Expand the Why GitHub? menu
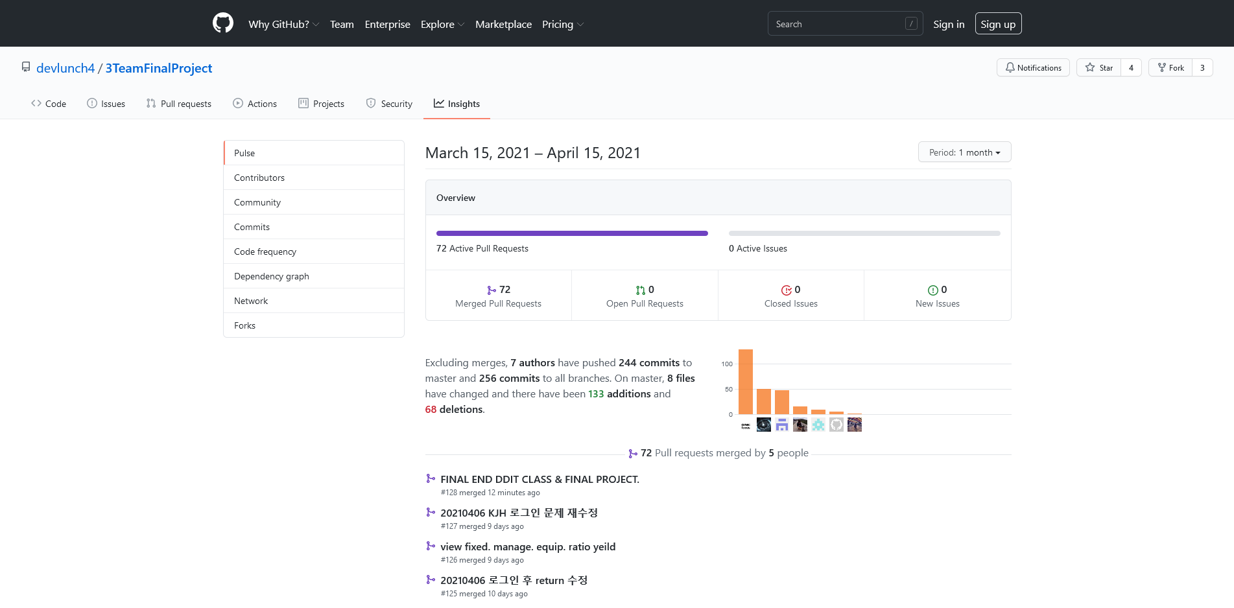The image size is (1234, 608). coord(283,24)
